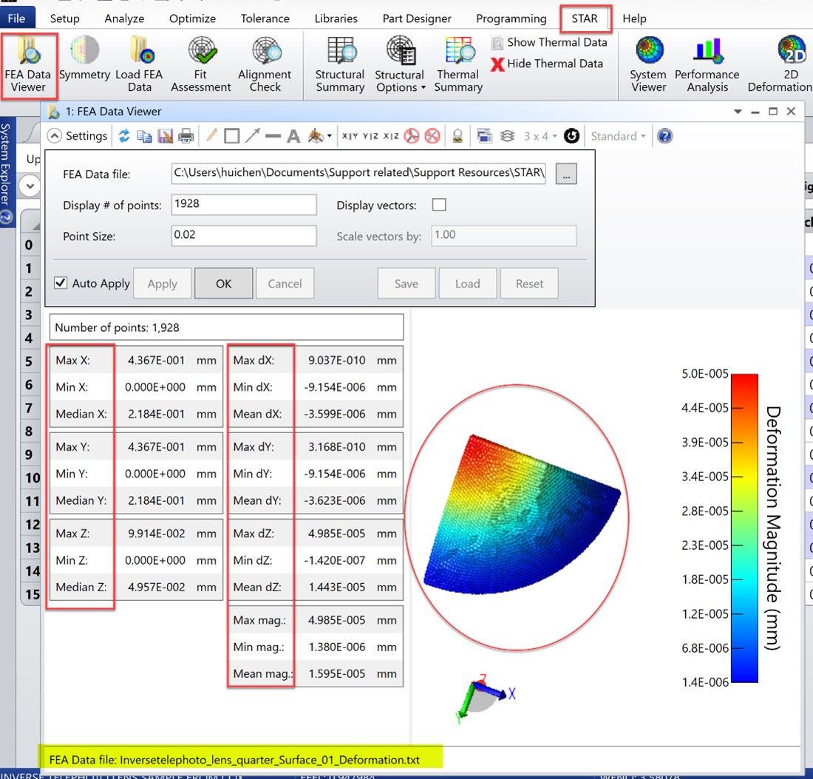Viewport: 813px width, 779px height.
Task: Click the FEA Data file path field
Action: tap(358, 173)
